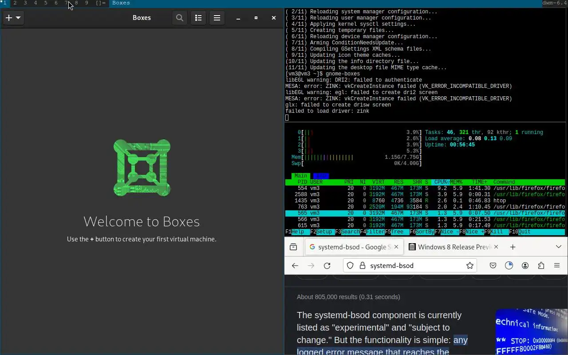This screenshot has width=568, height=355.
Task: Save page to Pocket icon
Action: pyautogui.click(x=493, y=265)
